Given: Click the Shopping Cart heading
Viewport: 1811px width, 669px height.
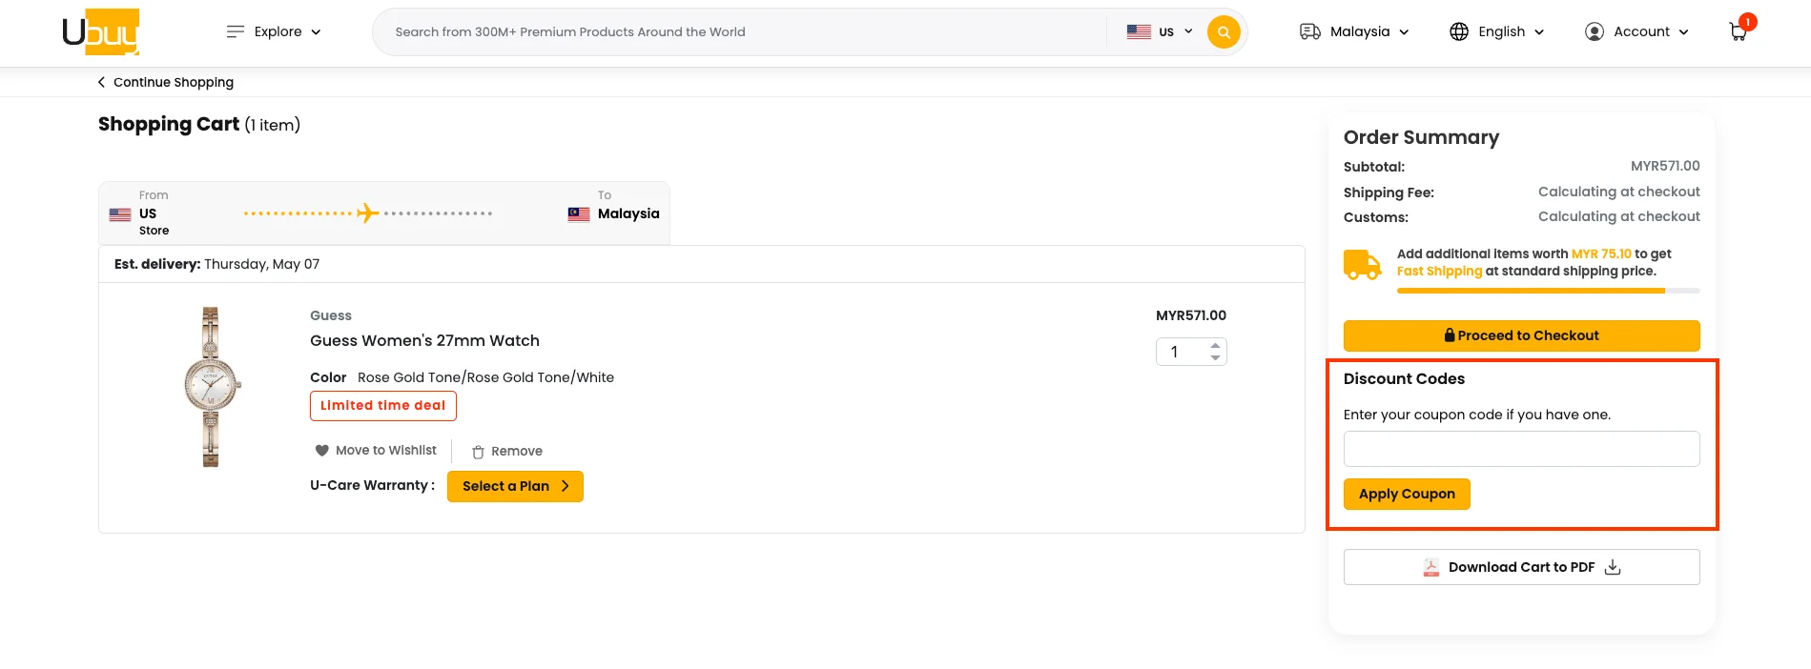Looking at the screenshot, I should click(x=169, y=124).
